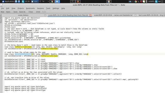Click the panel icon left of the clock

click(x=23, y=2)
